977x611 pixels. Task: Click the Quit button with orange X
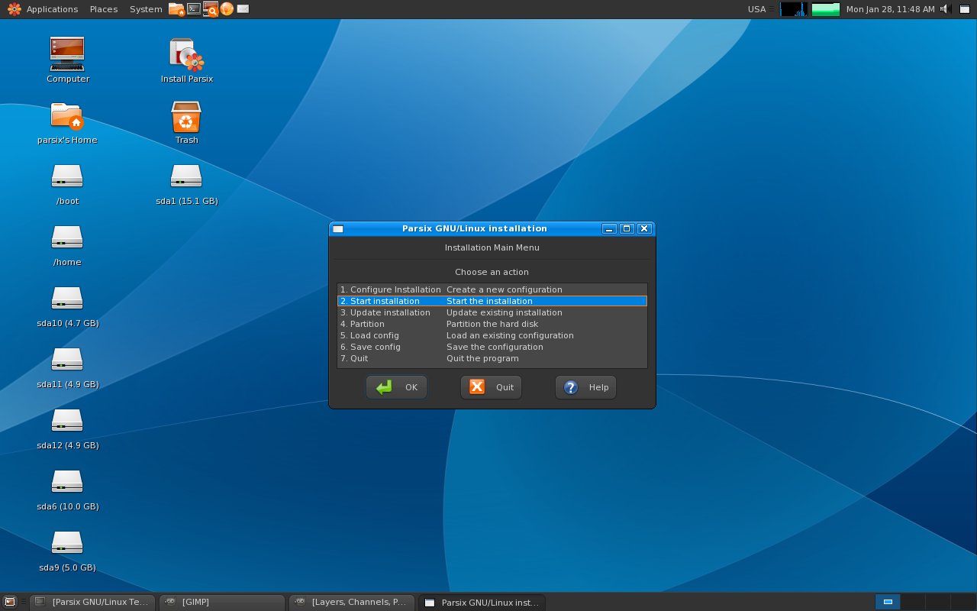pyautogui.click(x=491, y=387)
